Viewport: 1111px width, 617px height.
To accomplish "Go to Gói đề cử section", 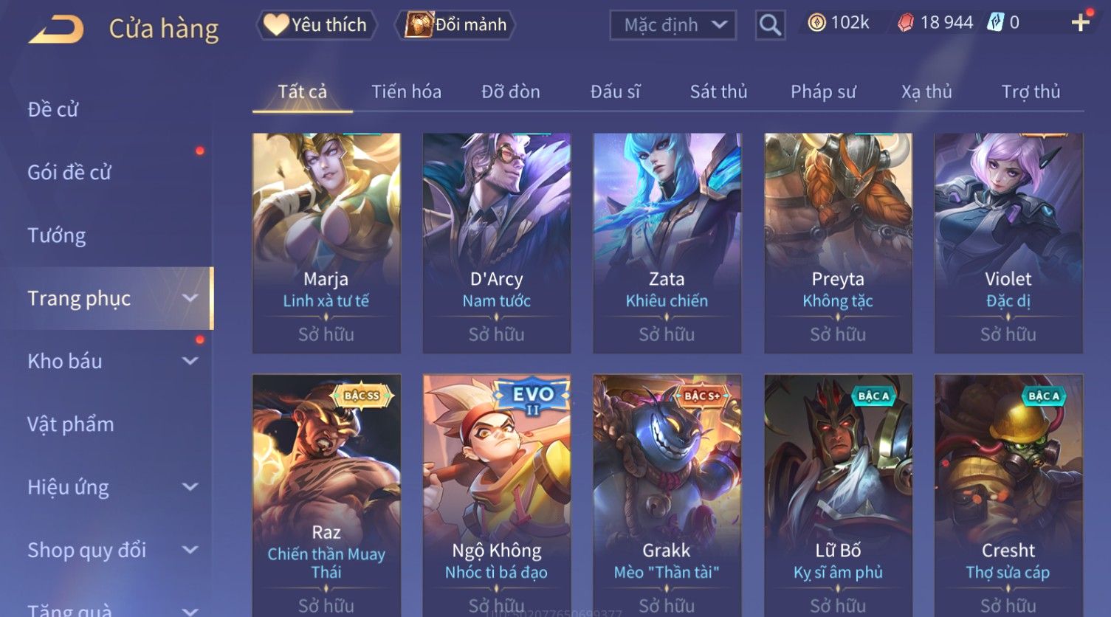I will click(69, 173).
